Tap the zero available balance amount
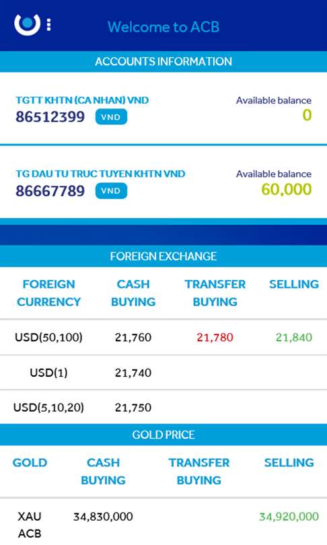 (x=307, y=115)
